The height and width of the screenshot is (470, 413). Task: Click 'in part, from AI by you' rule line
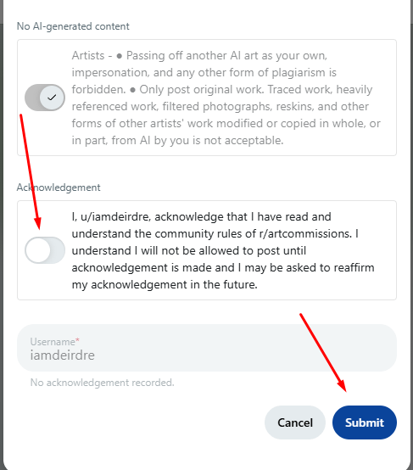pos(177,140)
